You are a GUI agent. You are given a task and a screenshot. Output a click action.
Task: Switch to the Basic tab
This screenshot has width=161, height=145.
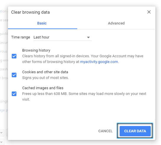(x=42, y=23)
